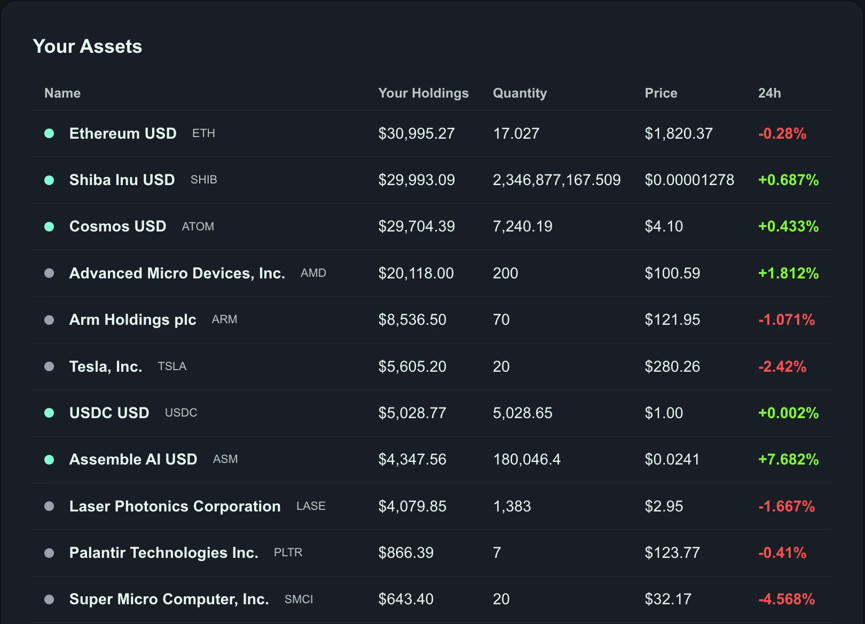Click the $1,820.37 price cell
This screenshot has height=624, width=865.
(679, 133)
